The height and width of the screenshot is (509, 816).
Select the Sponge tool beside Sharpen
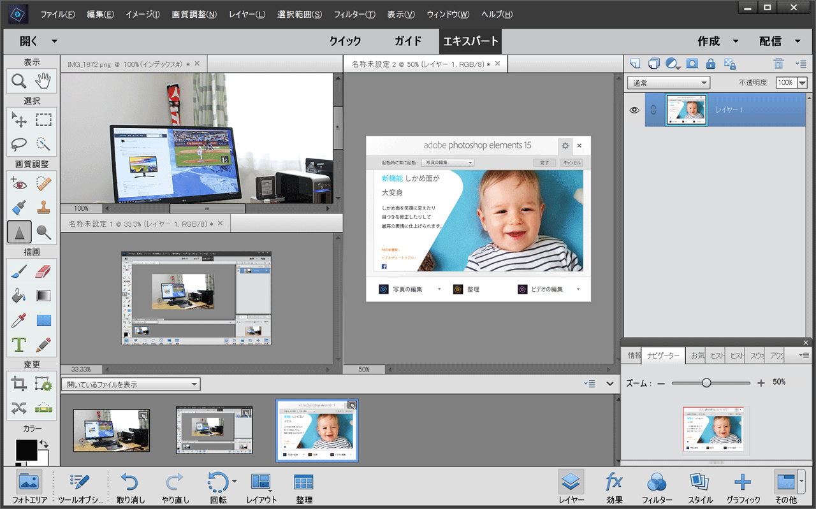43,232
